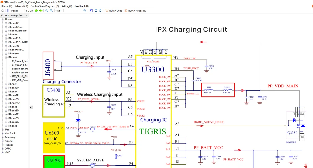The width and height of the screenshot is (313, 168).
Task: Open the REWA Academy link
Action: click(x=135, y=11)
